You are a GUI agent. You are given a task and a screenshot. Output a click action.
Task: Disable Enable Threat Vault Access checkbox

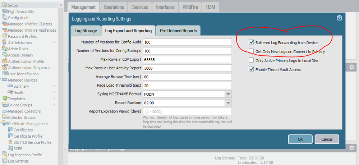[x=252, y=69]
